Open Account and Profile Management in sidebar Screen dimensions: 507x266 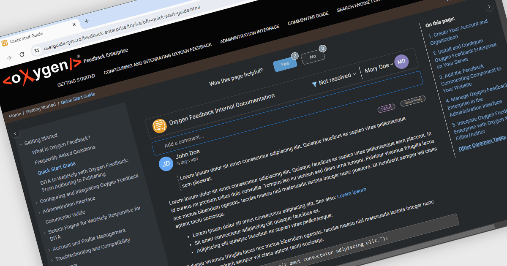tap(89, 239)
